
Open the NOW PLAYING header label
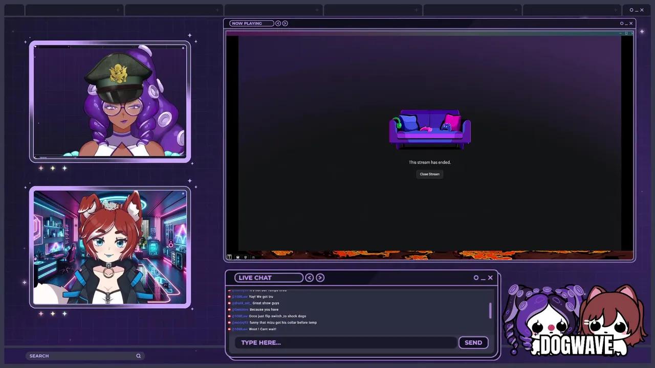250,23
